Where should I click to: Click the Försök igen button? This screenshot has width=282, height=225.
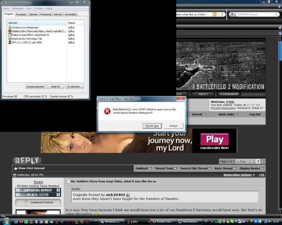(x=153, y=126)
